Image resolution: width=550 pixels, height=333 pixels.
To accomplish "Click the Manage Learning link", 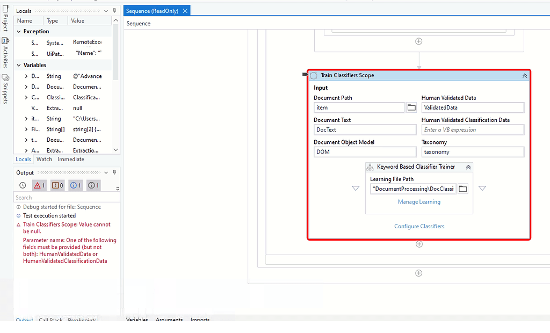I will [x=419, y=201].
